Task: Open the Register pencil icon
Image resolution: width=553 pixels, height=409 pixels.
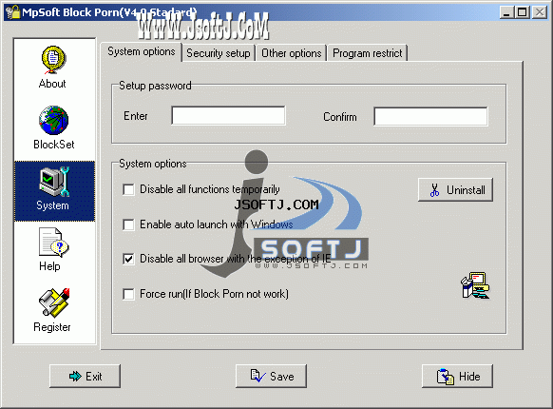Action: 54,302
